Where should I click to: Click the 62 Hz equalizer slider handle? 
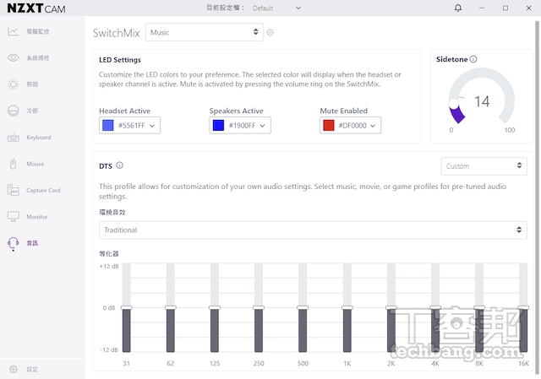point(171,308)
